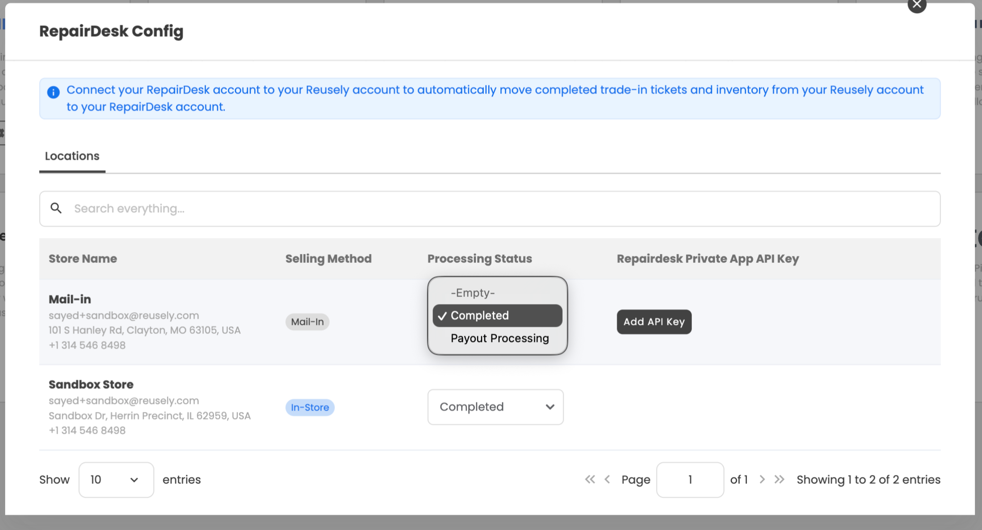
Task: Click Showing 1 to 2 of 2 entries
Action: point(869,480)
